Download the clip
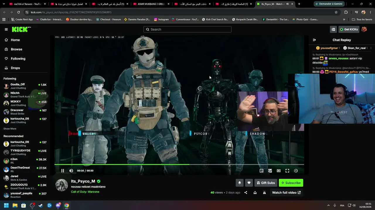Screen dimensions: 375x210 (255, 192)
